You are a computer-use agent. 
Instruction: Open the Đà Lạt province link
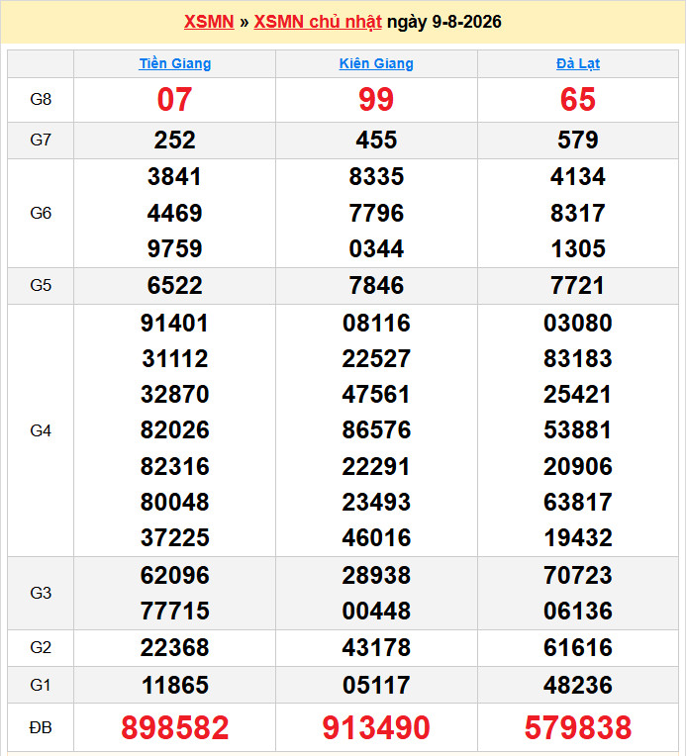pos(578,63)
